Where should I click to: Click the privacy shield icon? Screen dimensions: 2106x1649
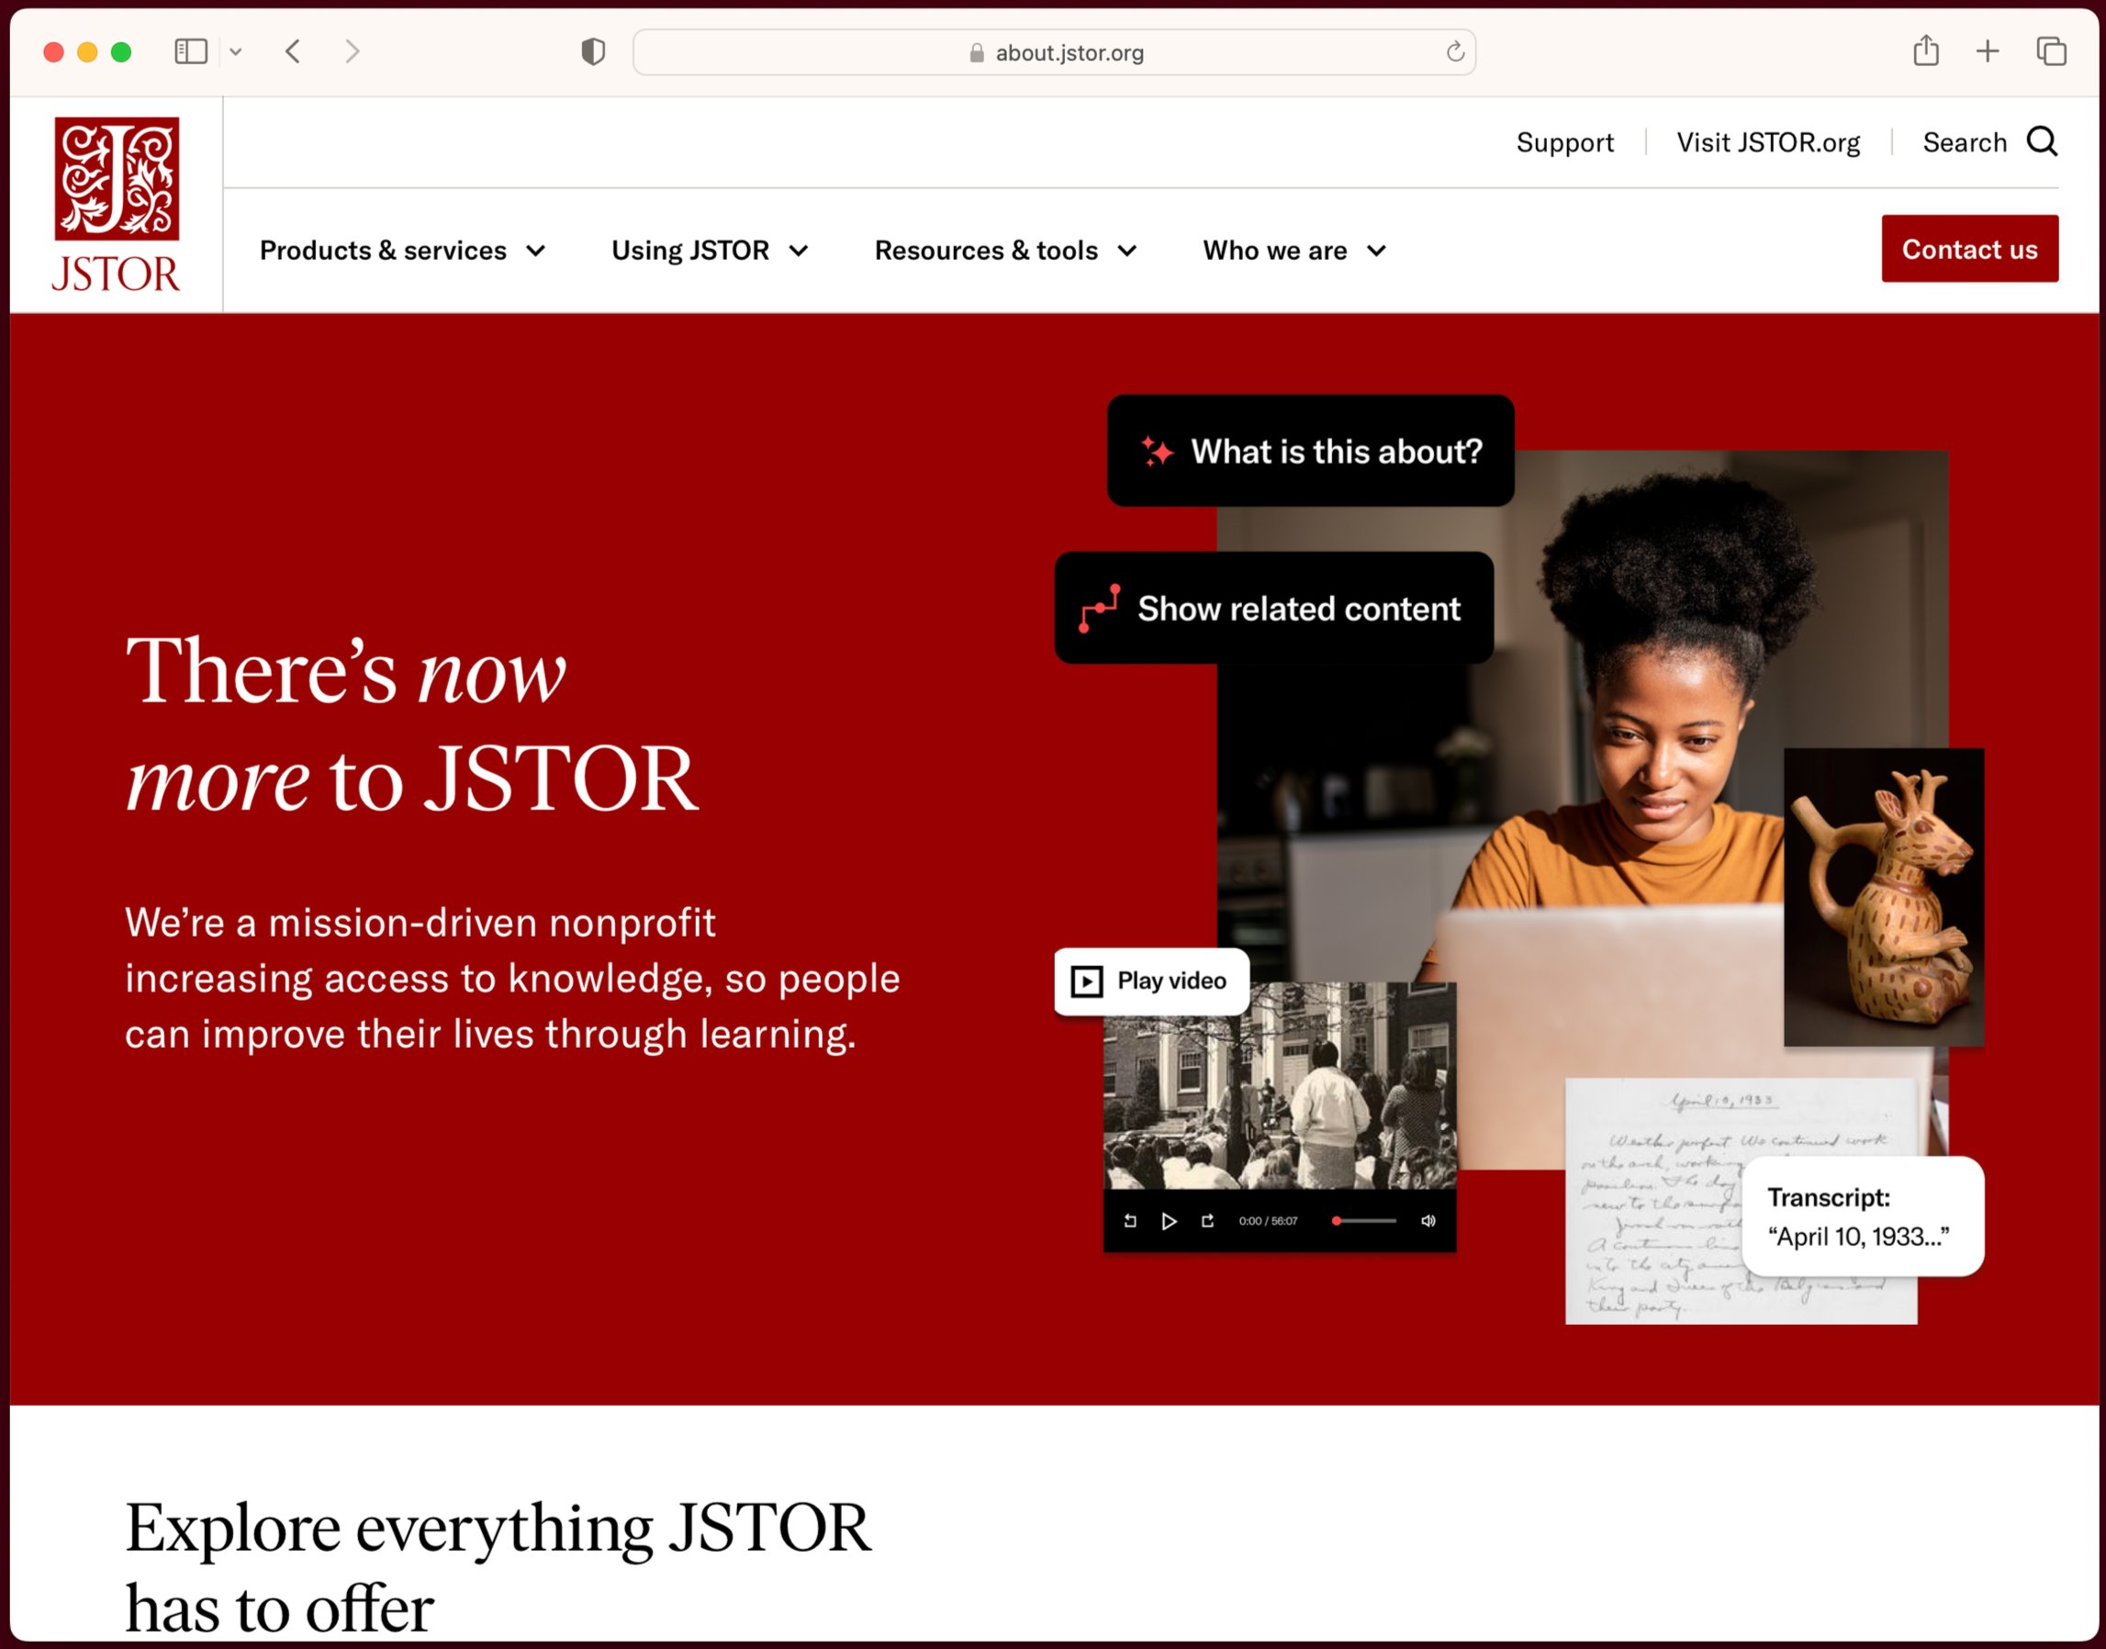click(593, 51)
